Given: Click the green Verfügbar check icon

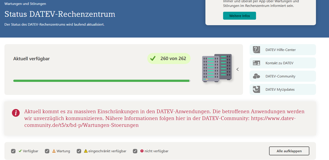Looking at the screenshot, I should tap(20, 151).
